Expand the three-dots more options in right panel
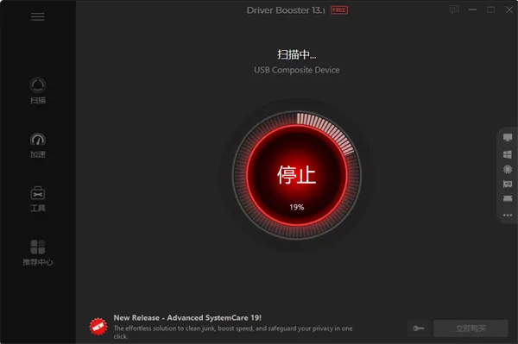This screenshot has height=344, width=518. click(508, 215)
